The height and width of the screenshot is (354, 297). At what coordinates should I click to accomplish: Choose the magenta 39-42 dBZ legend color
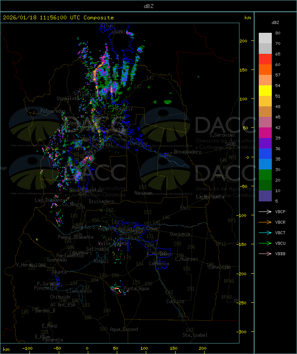click(x=265, y=133)
